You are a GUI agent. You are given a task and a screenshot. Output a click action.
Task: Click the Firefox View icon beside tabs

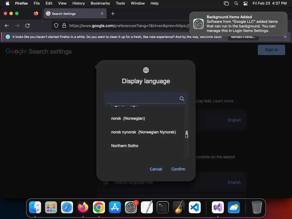tap(36, 13)
